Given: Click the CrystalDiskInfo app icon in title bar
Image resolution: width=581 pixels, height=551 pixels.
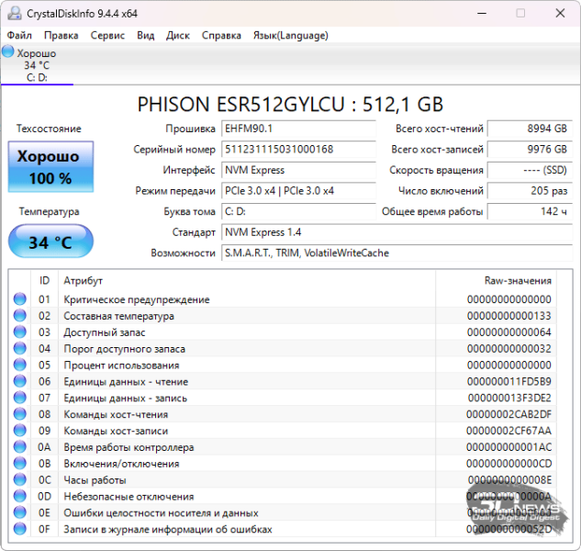Looking at the screenshot, I should coord(12,13).
